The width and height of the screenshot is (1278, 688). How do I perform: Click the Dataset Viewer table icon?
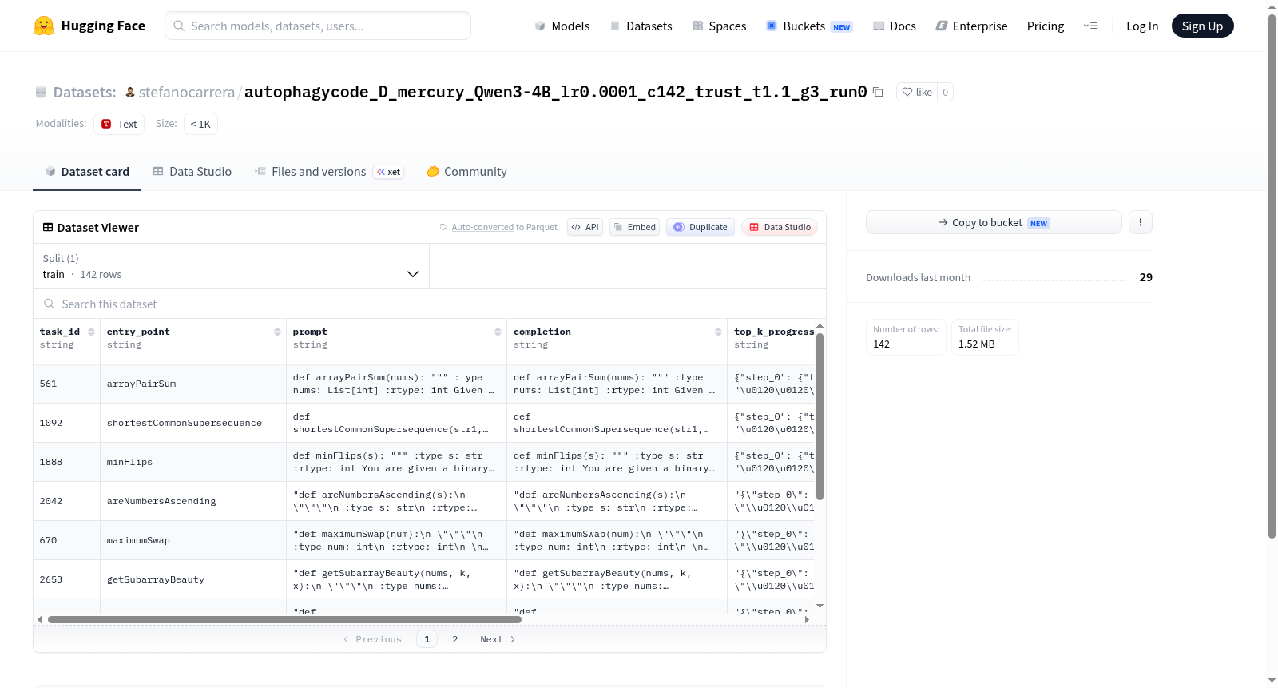click(48, 227)
